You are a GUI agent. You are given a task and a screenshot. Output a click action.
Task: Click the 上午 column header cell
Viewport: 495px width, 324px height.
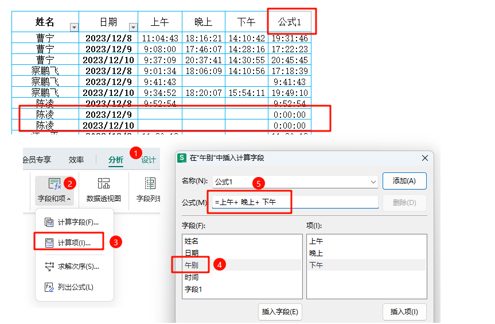coord(160,22)
